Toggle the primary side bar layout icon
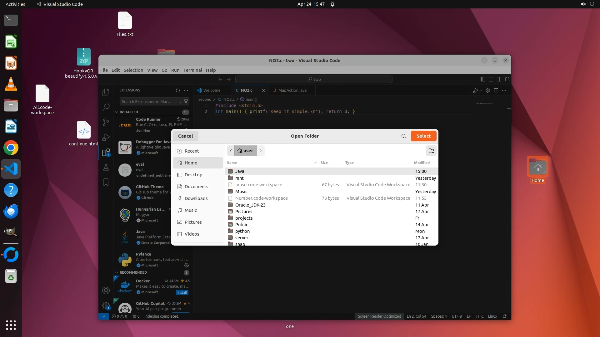The width and height of the screenshot is (600, 337). tap(482, 79)
